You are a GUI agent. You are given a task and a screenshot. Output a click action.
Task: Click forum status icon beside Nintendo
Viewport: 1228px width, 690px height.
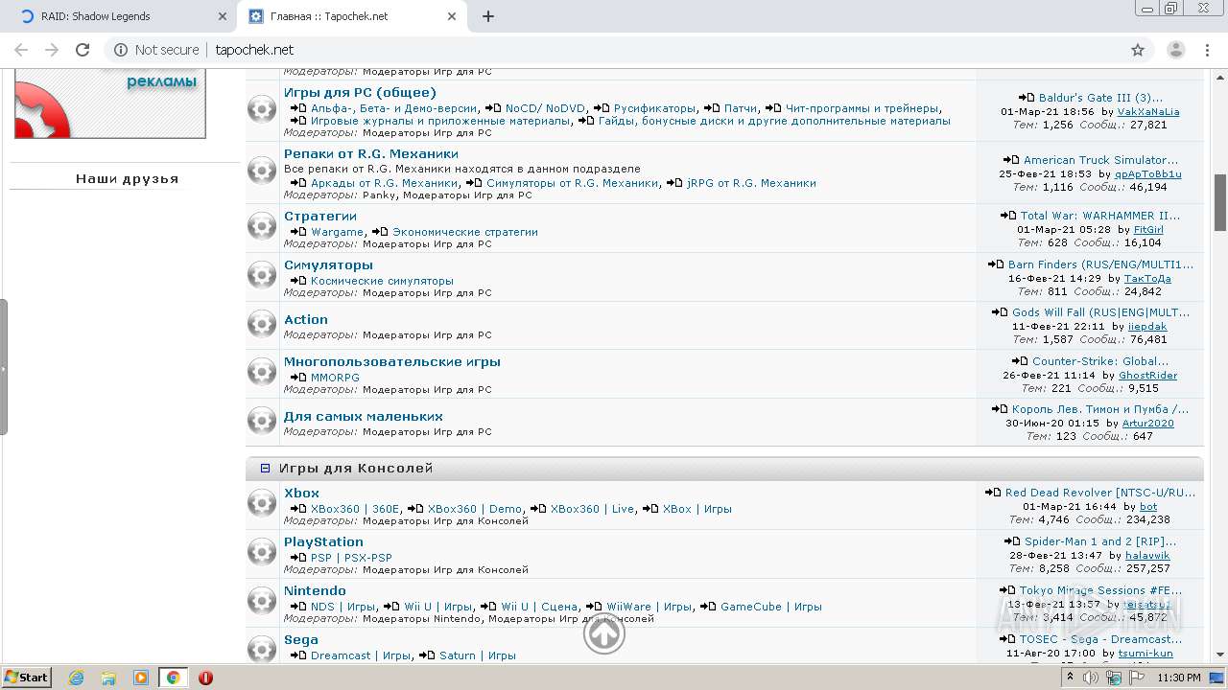pyautogui.click(x=262, y=601)
